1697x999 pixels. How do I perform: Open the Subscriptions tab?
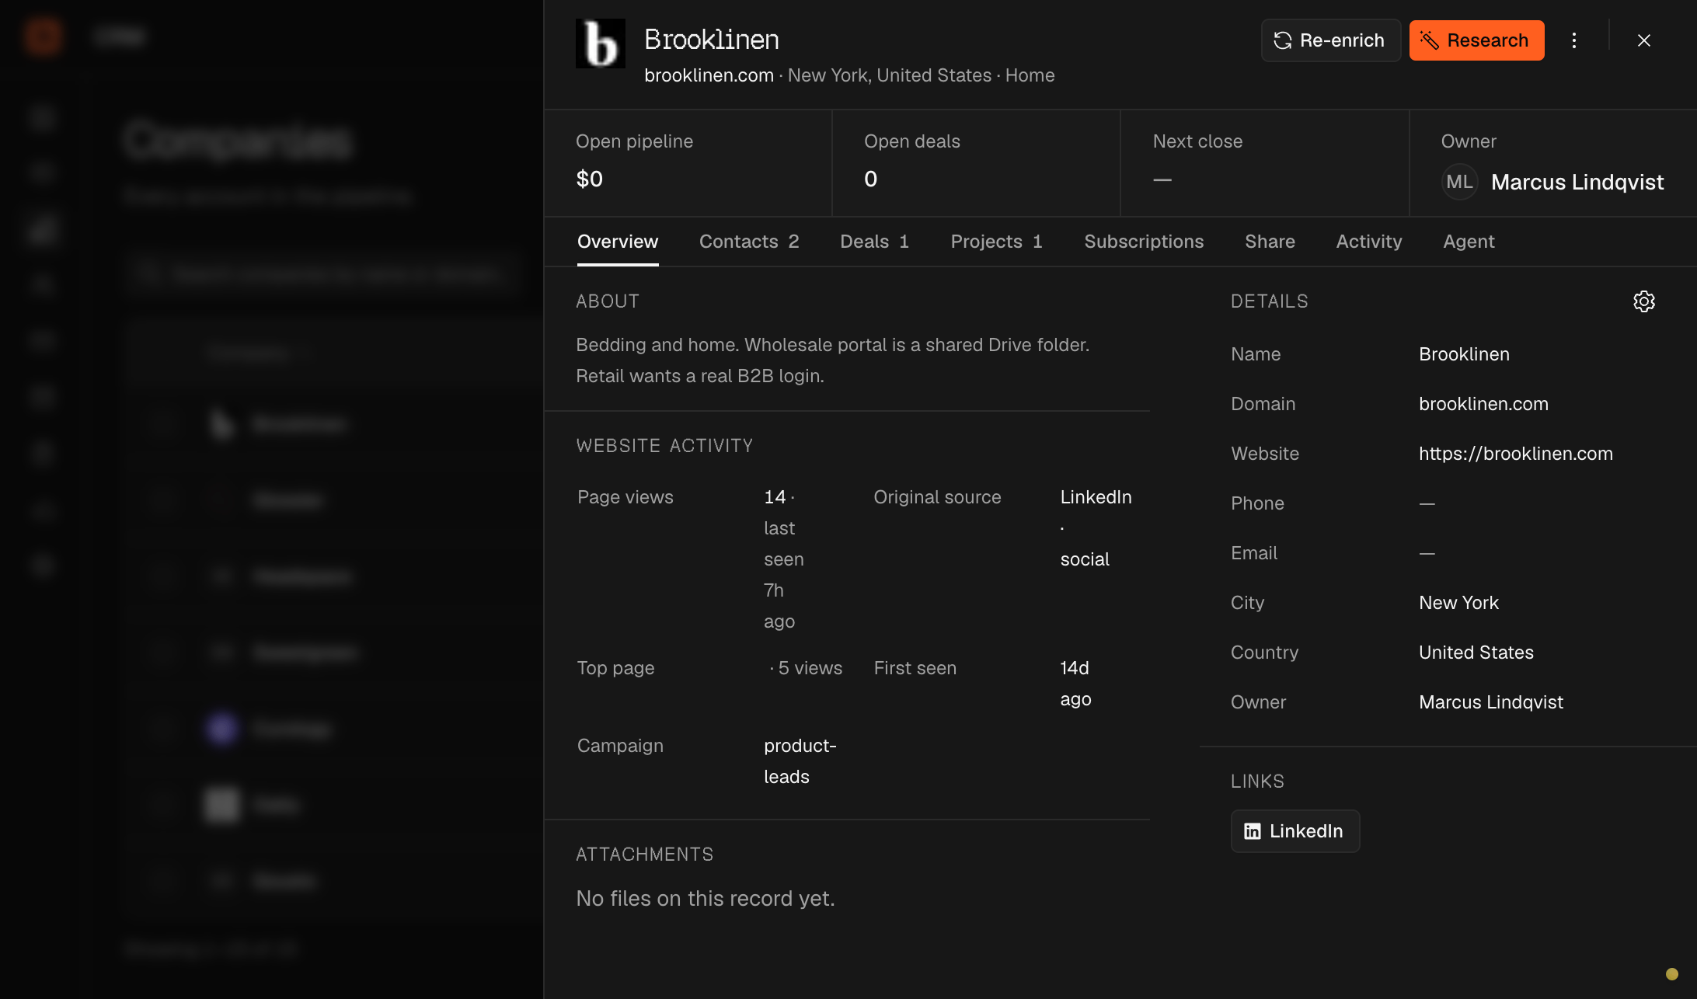1144,242
